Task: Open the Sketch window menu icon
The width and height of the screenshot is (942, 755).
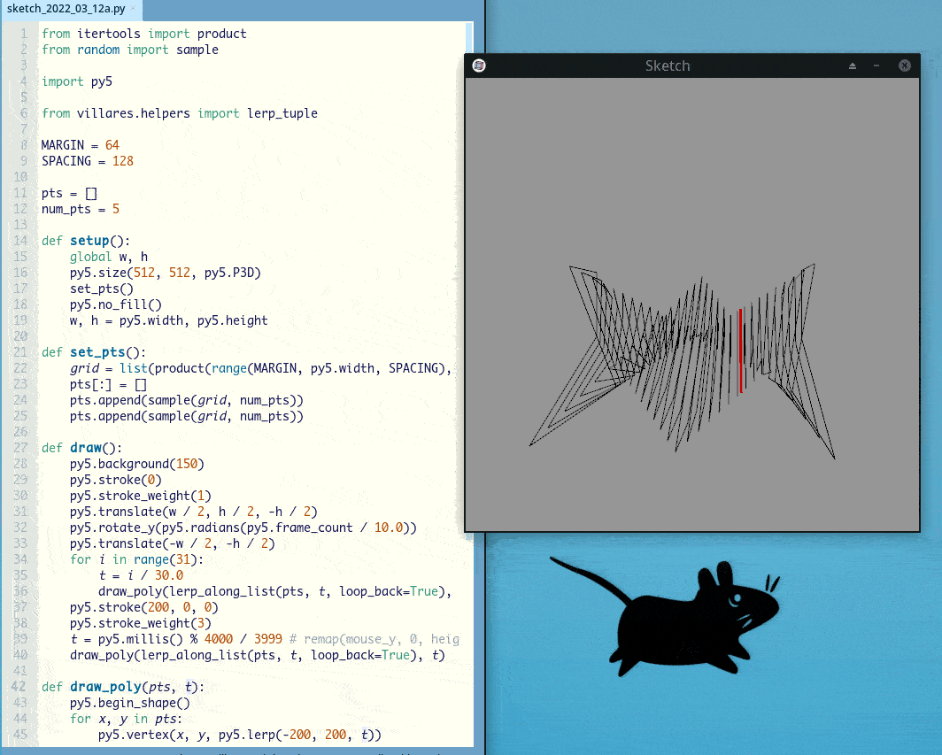Action: [x=479, y=65]
